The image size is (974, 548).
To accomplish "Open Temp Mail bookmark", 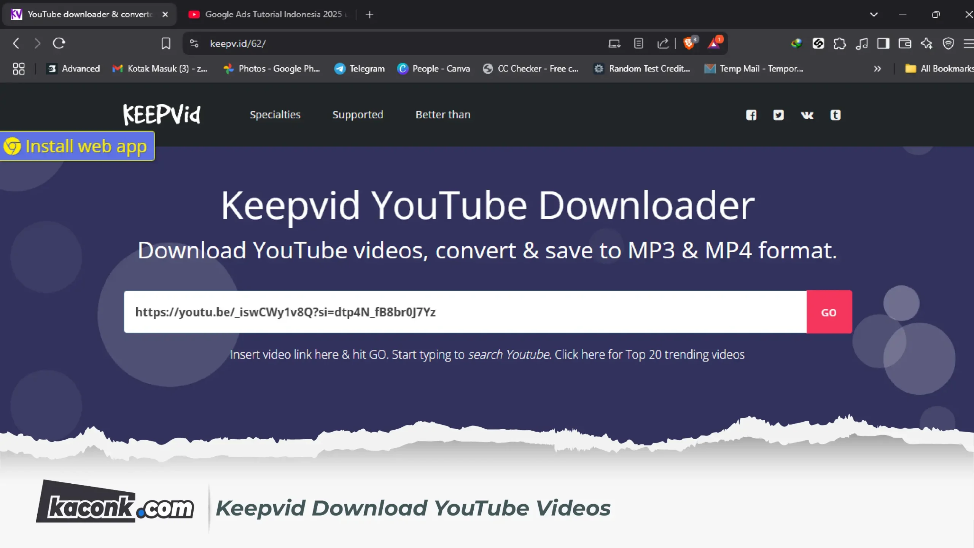I will [754, 69].
